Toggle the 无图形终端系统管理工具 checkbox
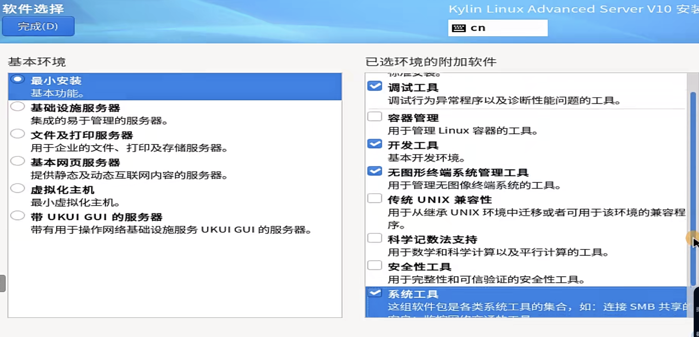 [x=375, y=171]
